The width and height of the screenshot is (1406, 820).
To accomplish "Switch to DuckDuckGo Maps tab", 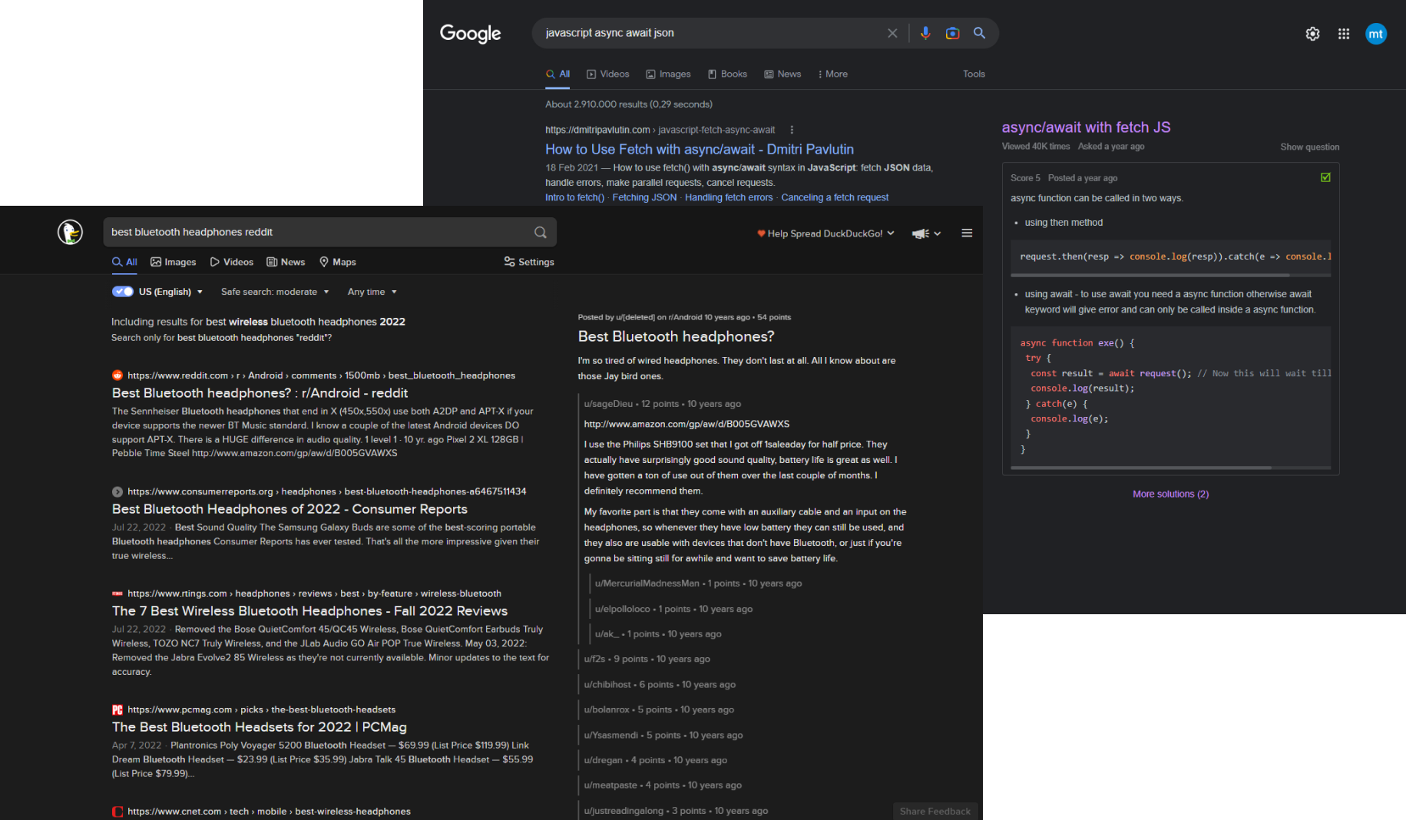I will coord(337,262).
